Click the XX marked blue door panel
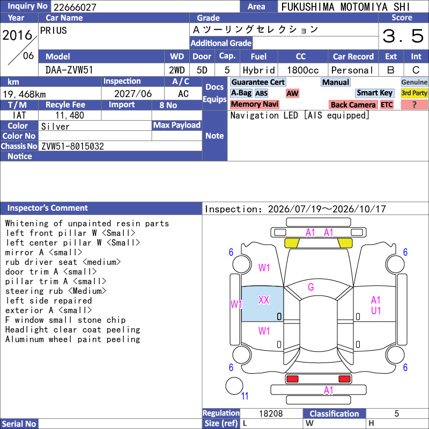Image resolution: width=429 pixels, height=429 pixels. (262, 304)
